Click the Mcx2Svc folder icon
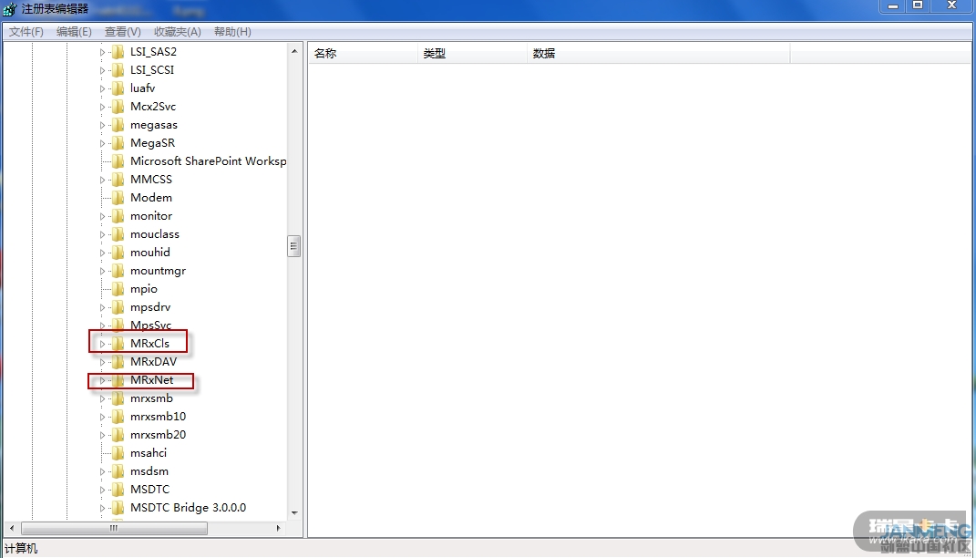The width and height of the screenshot is (976, 558). 118,107
